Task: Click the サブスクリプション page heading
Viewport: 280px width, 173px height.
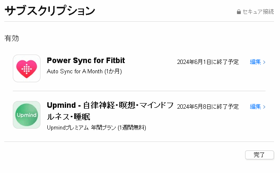Action: tap(49, 11)
